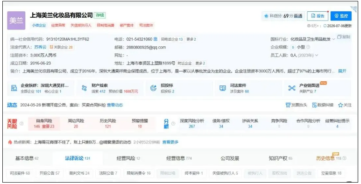Open 深度风险分析 267
The width and height of the screenshot is (361, 184).
(192, 124)
